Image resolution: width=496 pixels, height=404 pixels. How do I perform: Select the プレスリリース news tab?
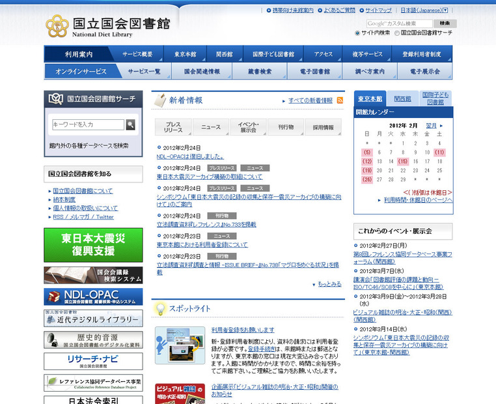pos(173,127)
